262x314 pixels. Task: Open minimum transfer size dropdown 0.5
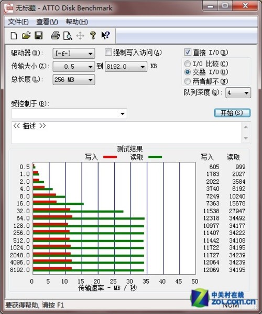74,67
